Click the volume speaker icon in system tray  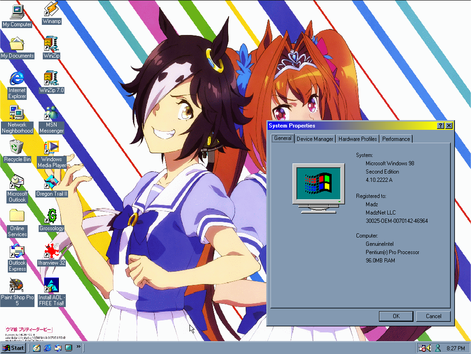coord(429,348)
